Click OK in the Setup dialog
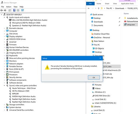This screenshot has width=138, height=114. pyautogui.click(x=94, y=78)
